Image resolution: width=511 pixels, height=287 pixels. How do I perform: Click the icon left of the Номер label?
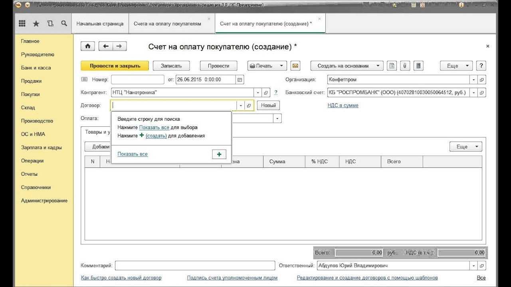click(x=84, y=79)
